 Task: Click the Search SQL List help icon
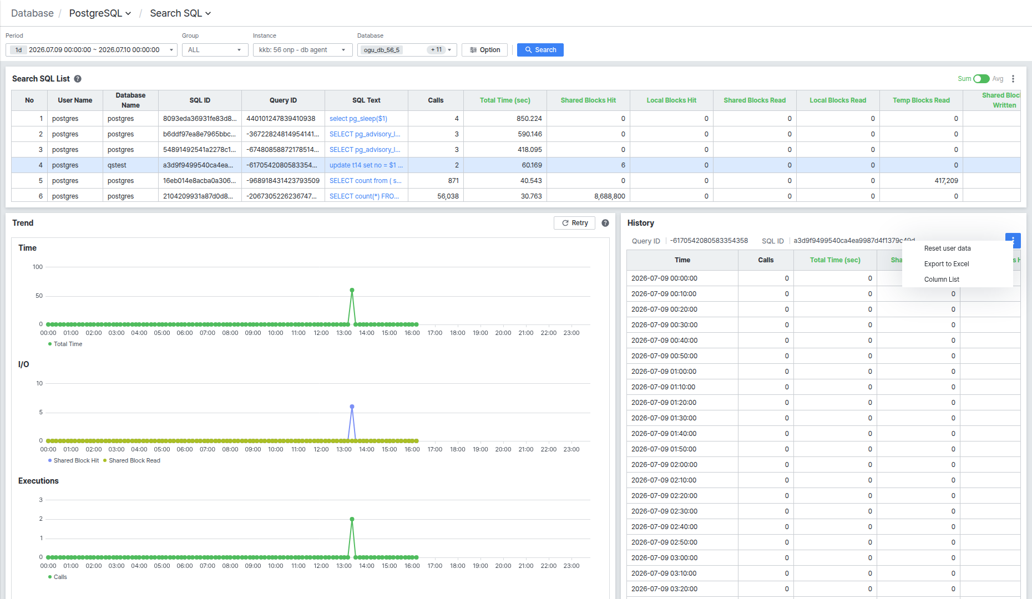(78, 79)
